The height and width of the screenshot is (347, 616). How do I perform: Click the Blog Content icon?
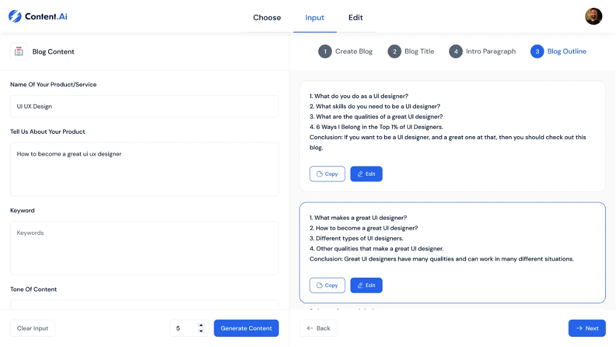coord(19,52)
